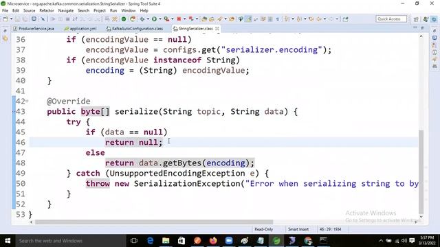Image resolution: width=440 pixels, height=247 pixels.
Task: Click the 'Read-Only' status bar entry
Action: (263, 229)
